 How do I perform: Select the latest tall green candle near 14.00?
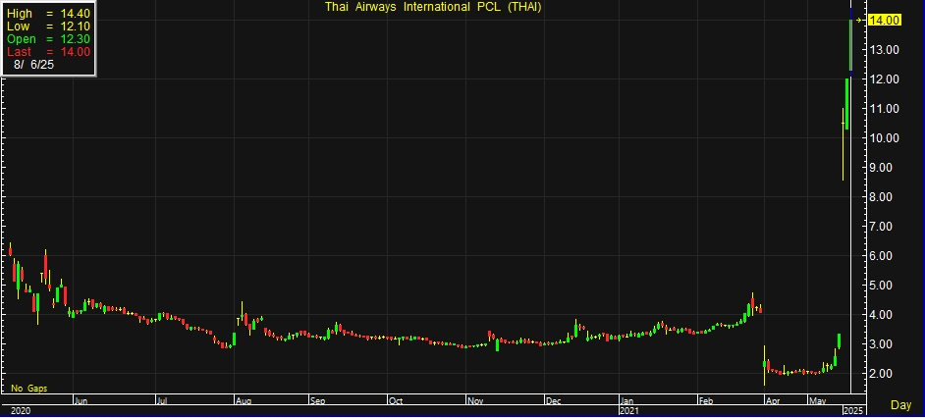tap(850, 45)
